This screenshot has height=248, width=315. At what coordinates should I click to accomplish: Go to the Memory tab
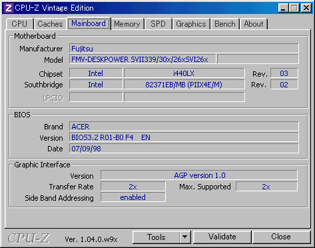127,24
